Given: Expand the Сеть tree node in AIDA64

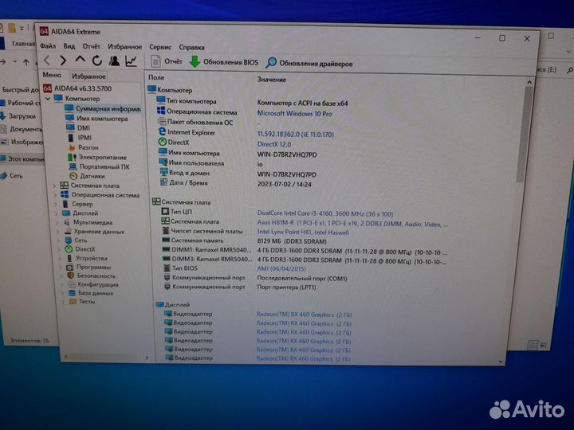Looking at the screenshot, I should (x=59, y=240).
